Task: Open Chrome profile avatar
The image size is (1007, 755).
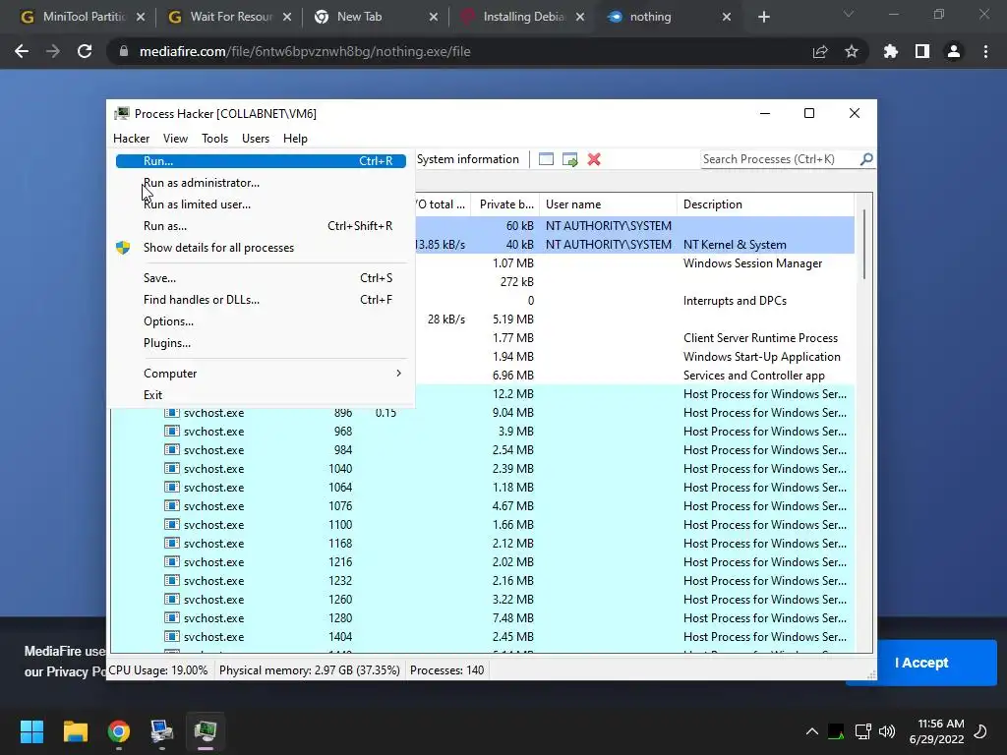Action: 954,51
